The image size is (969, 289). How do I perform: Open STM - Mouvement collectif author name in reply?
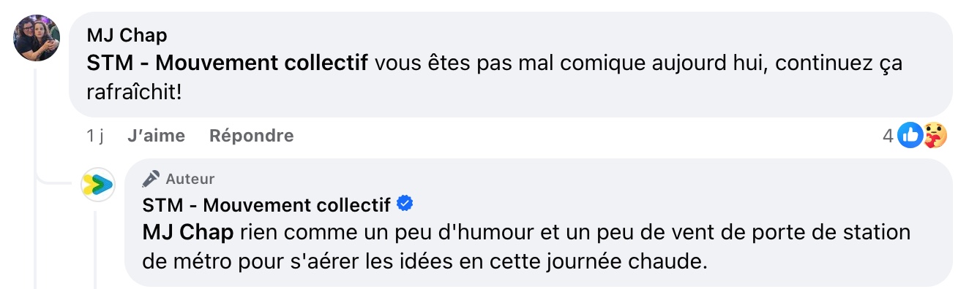pyautogui.click(x=266, y=206)
